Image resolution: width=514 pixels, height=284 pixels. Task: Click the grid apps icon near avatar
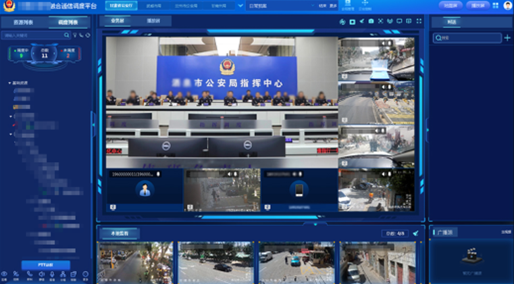pos(496,5)
